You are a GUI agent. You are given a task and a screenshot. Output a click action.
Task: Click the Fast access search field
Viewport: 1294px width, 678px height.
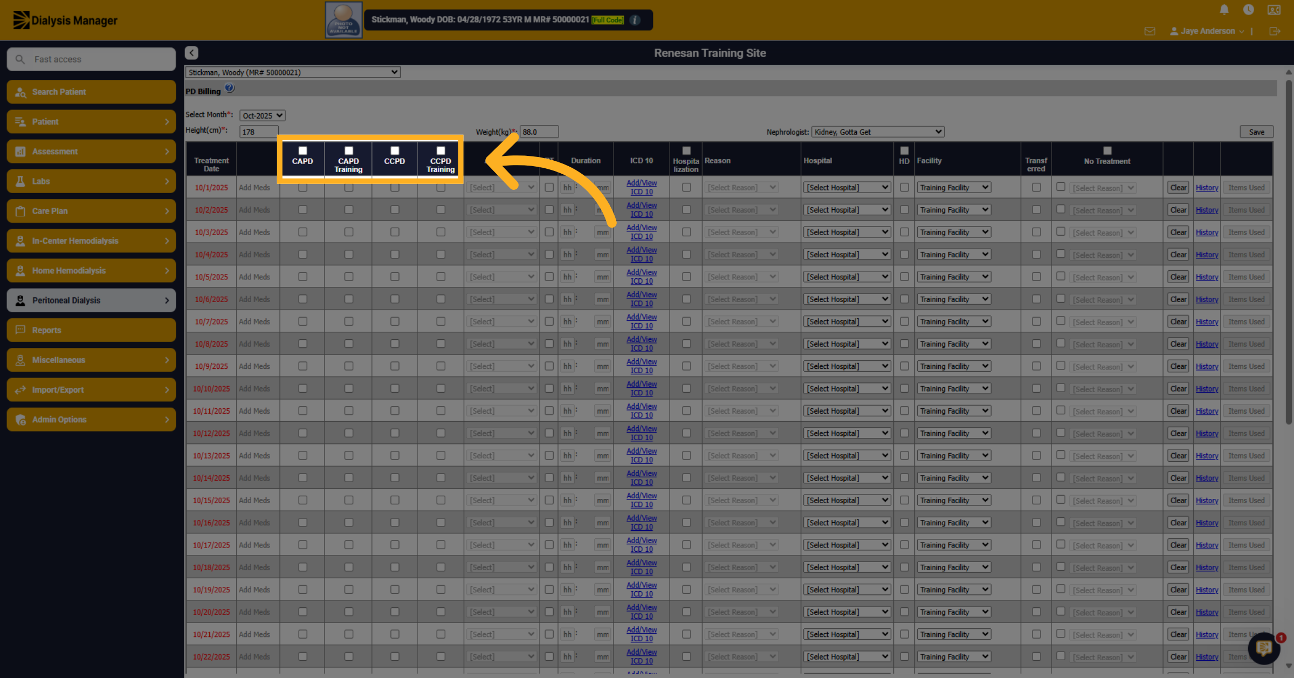tap(91, 59)
